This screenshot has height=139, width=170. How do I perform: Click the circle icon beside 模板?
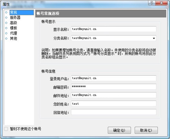6,28
